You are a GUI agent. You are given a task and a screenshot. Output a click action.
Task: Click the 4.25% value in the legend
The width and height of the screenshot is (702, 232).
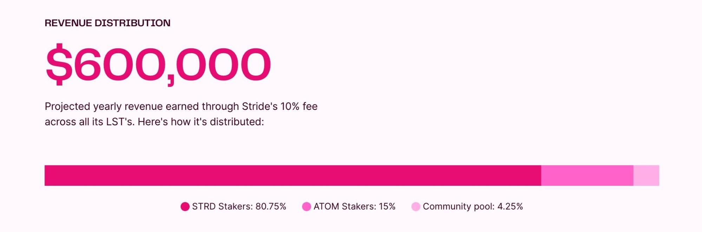(x=510, y=206)
